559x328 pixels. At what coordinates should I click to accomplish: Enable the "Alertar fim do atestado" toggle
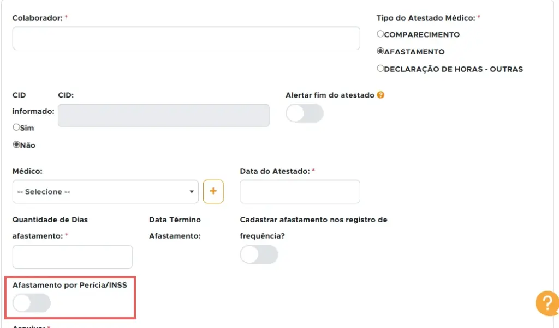coord(304,113)
